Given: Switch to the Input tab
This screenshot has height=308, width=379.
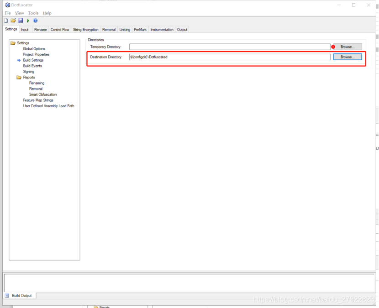Looking at the screenshot, I should tap(25, 30).
